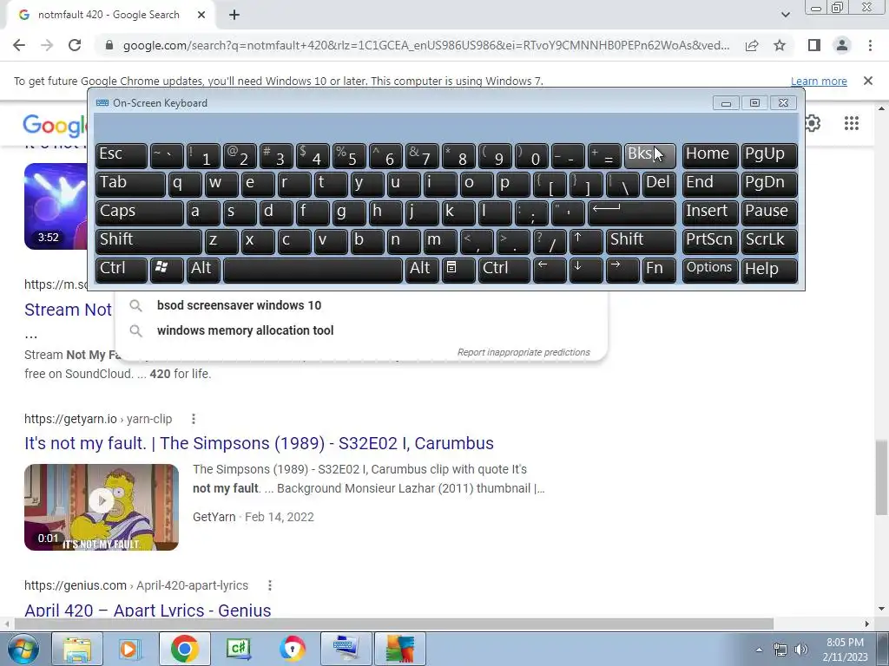Open the tab search dropdown arrow
Image resolution: width=889 pixels, height=666 pixels.
pos(785,15)
